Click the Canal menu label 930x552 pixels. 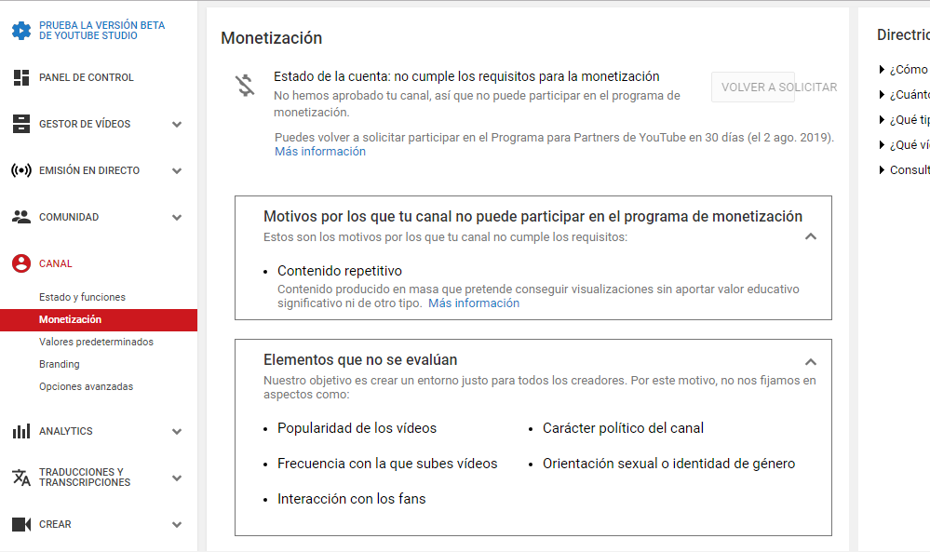pos(55,263)
